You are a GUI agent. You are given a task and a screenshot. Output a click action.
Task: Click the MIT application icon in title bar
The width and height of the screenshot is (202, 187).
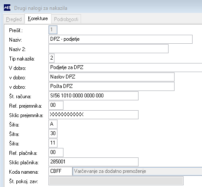pyautogui.click(x=7, y=8)
